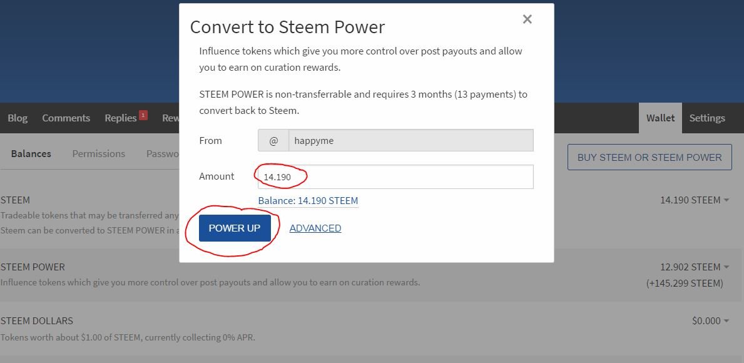Click the From account field happyme

click(x=410, y=141)
